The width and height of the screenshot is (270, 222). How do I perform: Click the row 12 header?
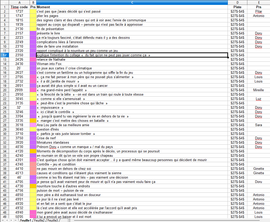5,55
